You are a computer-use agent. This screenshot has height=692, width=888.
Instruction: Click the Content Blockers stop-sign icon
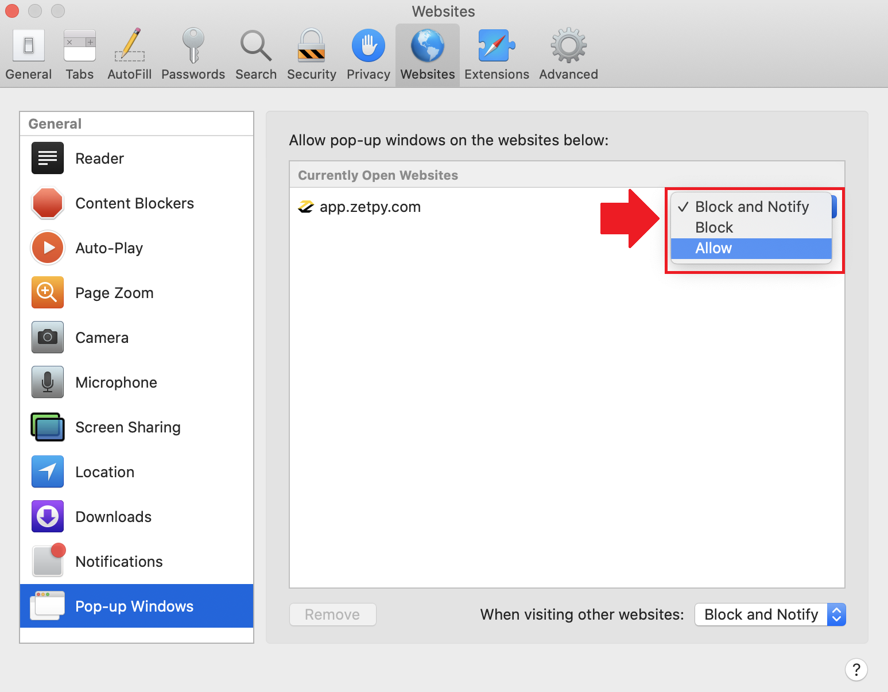pyautogui.click(x=48, y=203)
